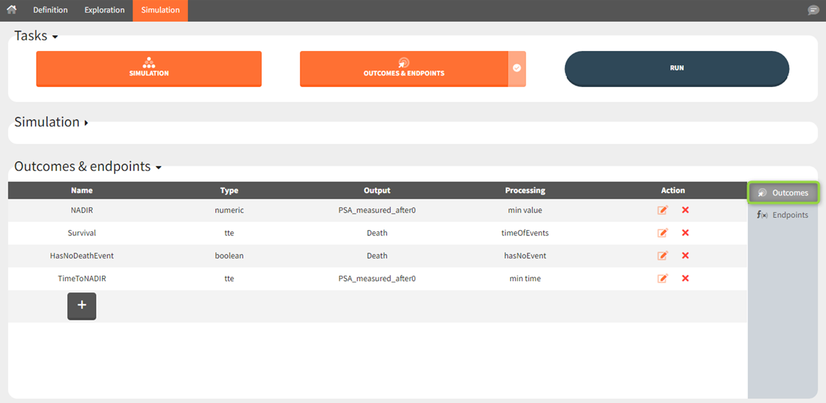The height and width of the screenshot is (403, 826).
Task: Edit the TimeToNADIR outcome
Action: click(x=663, y=279)
